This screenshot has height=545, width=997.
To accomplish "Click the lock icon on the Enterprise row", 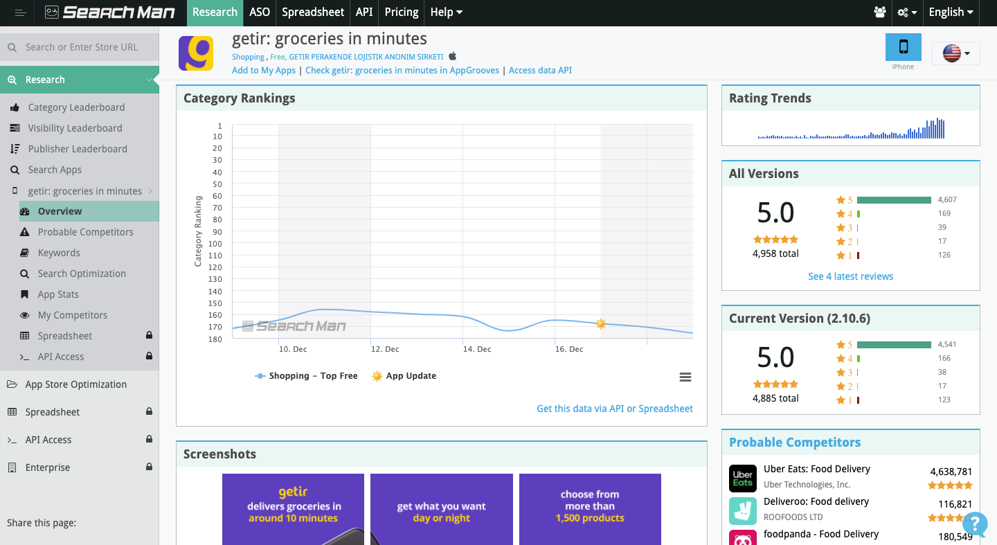I will click(149, 467).
